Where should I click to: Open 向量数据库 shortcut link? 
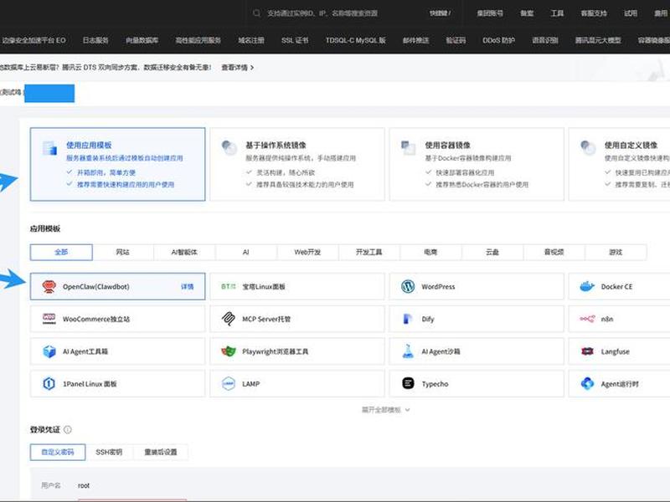tap(142, 40)
